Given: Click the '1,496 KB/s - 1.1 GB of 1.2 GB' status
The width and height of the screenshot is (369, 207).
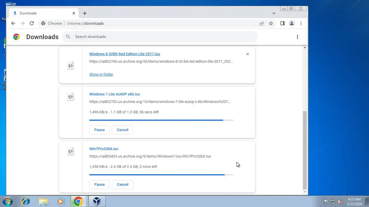Looking at the screenshot, I should point(124,112).
